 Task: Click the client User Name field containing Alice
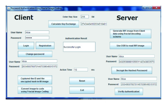coord(37,32)
